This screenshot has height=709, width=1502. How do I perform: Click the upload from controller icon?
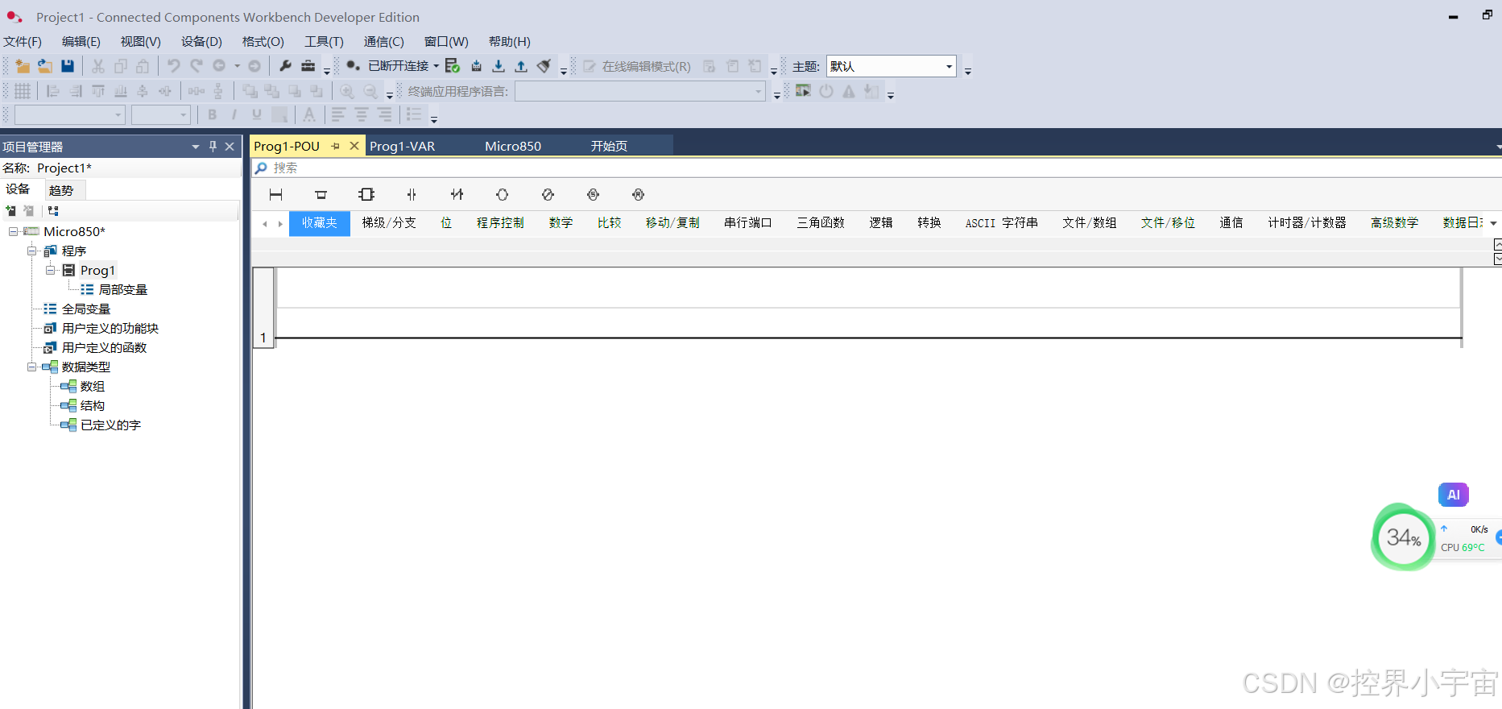[521, 66]
